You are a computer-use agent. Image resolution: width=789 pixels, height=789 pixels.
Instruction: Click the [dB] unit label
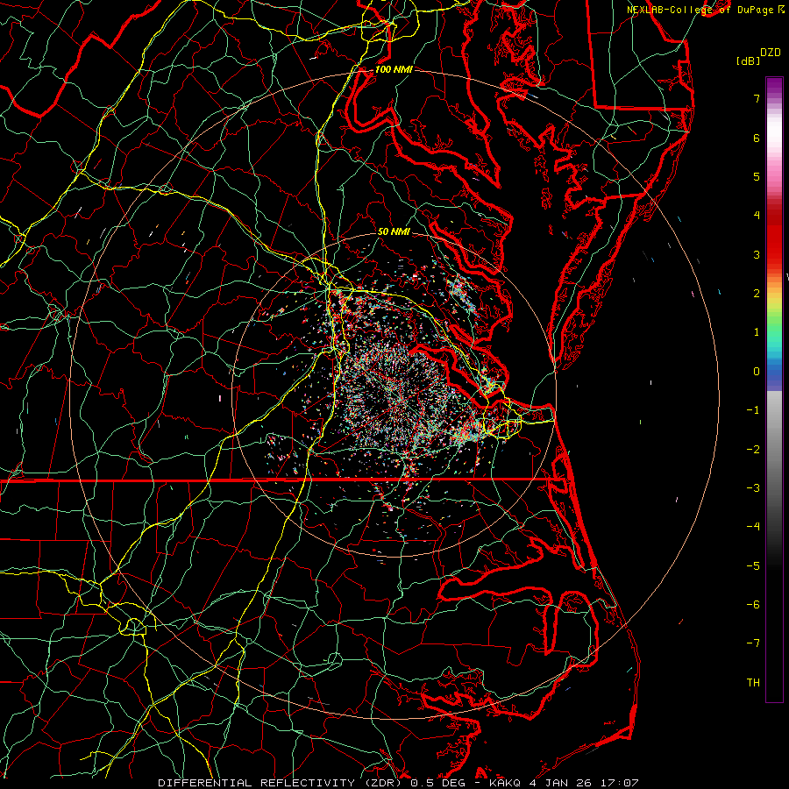click(x=748, y=60)
